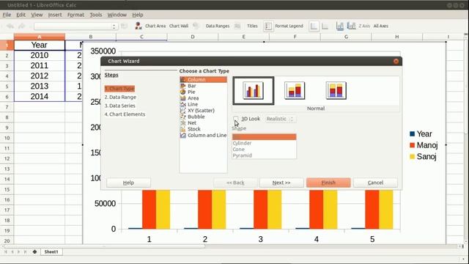Click cell containing 2014
469x264 pixels.
(x=39, y=96)
